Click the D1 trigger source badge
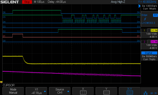This screenshot has height=95, width=158. [x=155, y=15]
